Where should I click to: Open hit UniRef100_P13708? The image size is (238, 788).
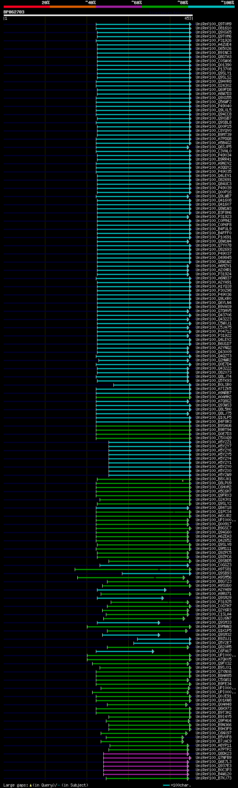point(213,69)
